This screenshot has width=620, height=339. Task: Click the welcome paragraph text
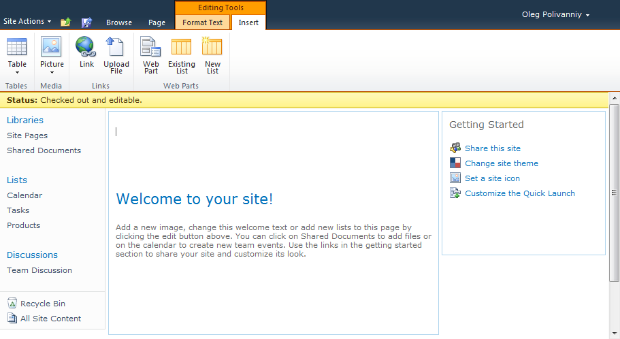274,240
